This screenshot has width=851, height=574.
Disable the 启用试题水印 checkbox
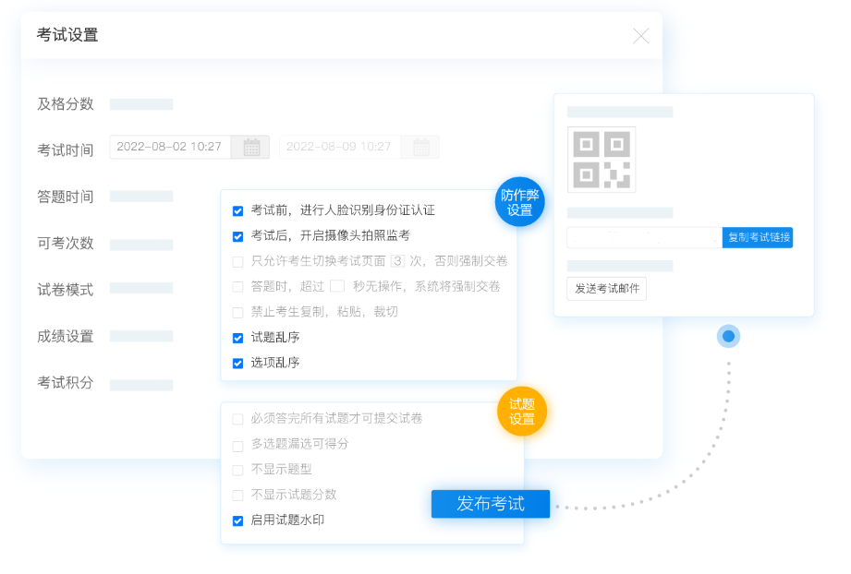238,520
